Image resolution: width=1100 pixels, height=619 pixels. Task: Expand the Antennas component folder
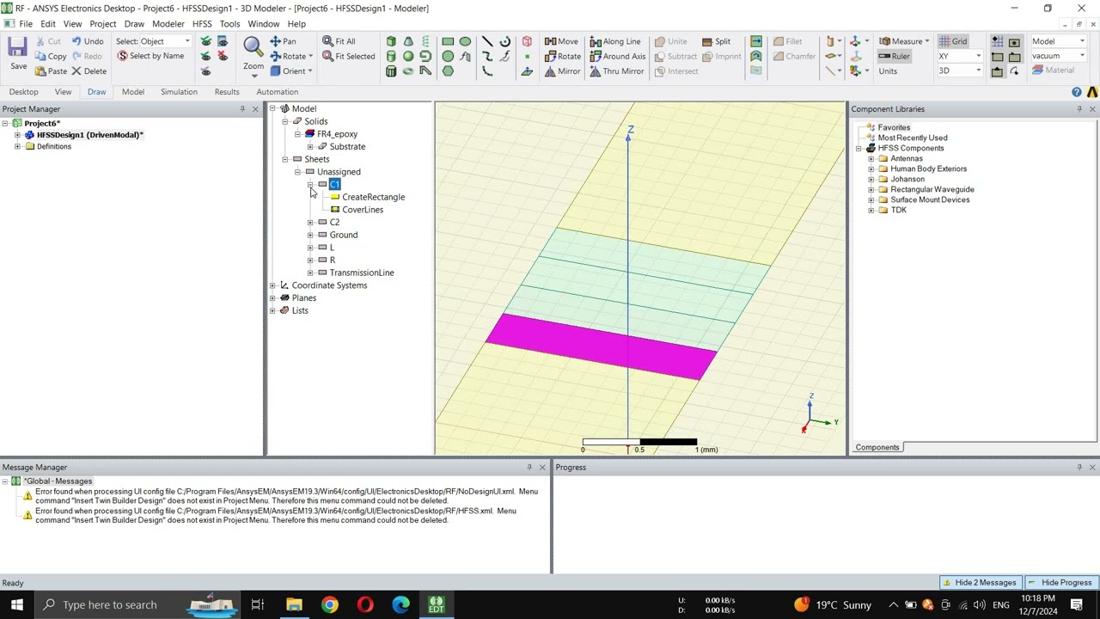click(871, 159)
